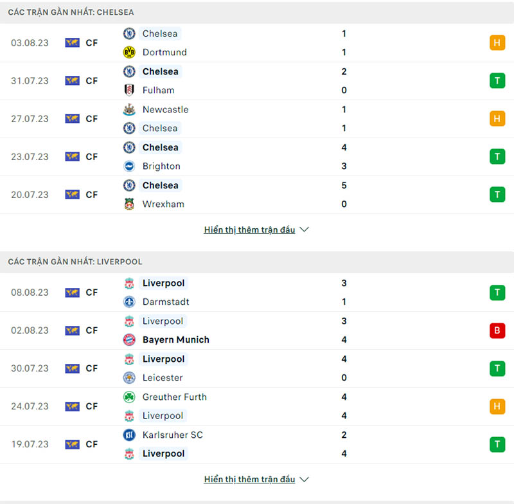The image size is (514, 504).
Task: Click the red B badge for Bayern Munich match
Action: 497,330
